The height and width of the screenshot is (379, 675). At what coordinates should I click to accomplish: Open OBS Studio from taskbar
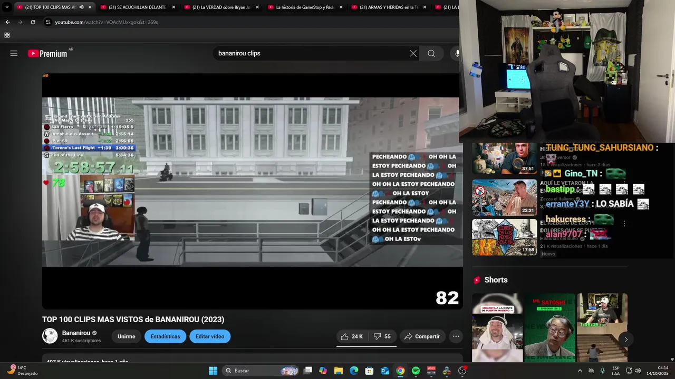click(x=462, y=371)
